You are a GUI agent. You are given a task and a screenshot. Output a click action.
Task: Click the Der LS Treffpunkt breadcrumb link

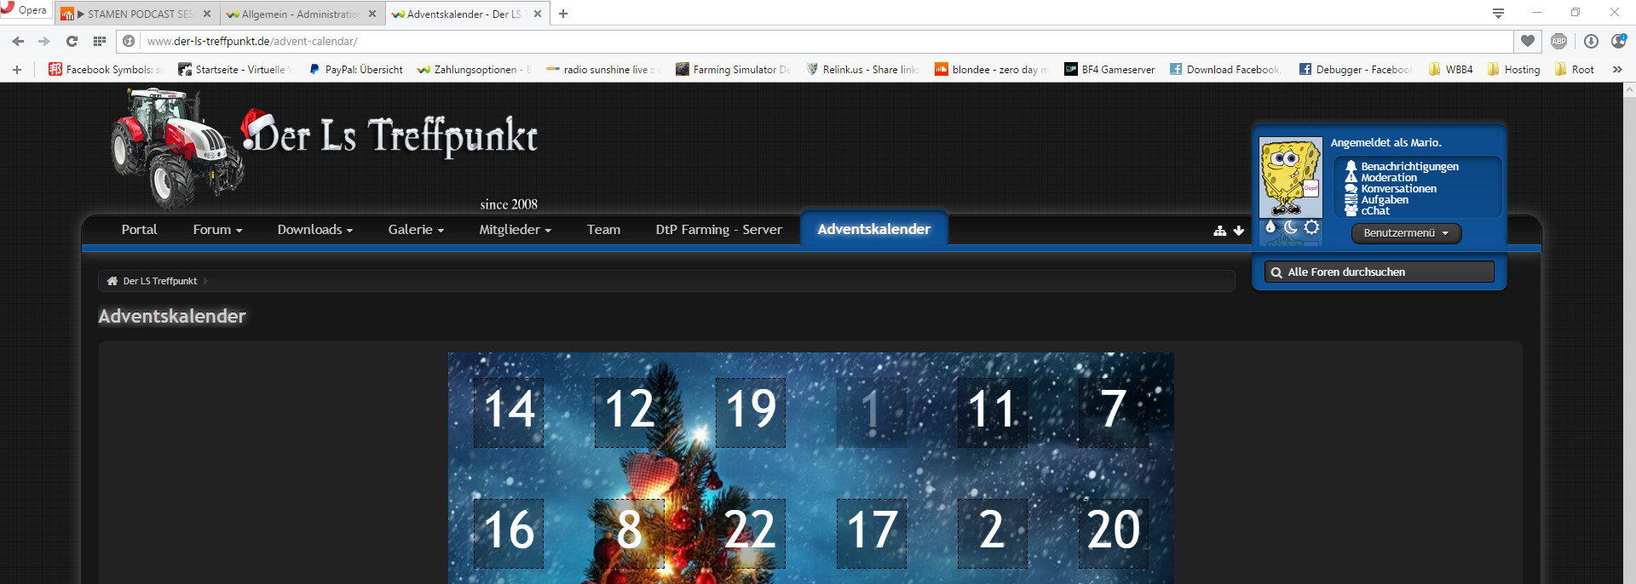[159, 281]
